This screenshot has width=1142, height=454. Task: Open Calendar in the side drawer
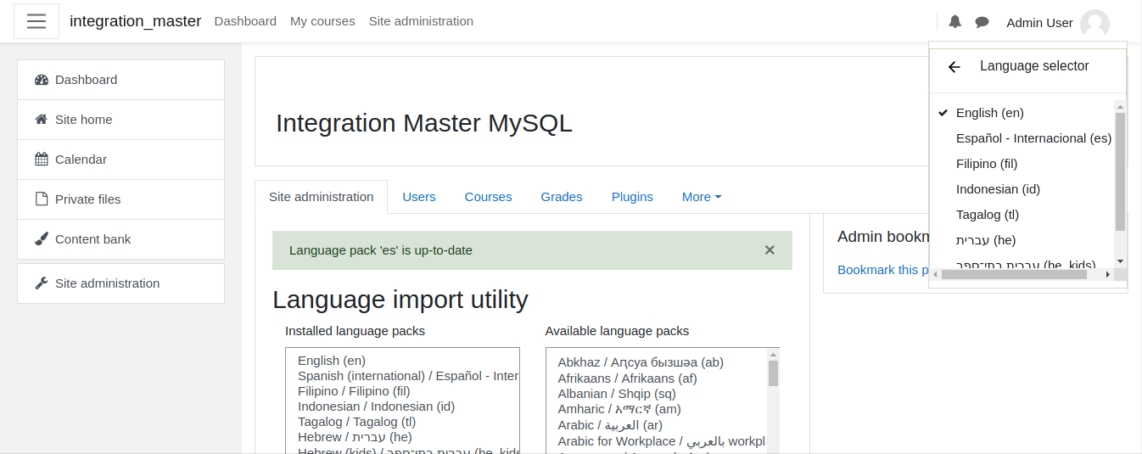pos(120,160)
